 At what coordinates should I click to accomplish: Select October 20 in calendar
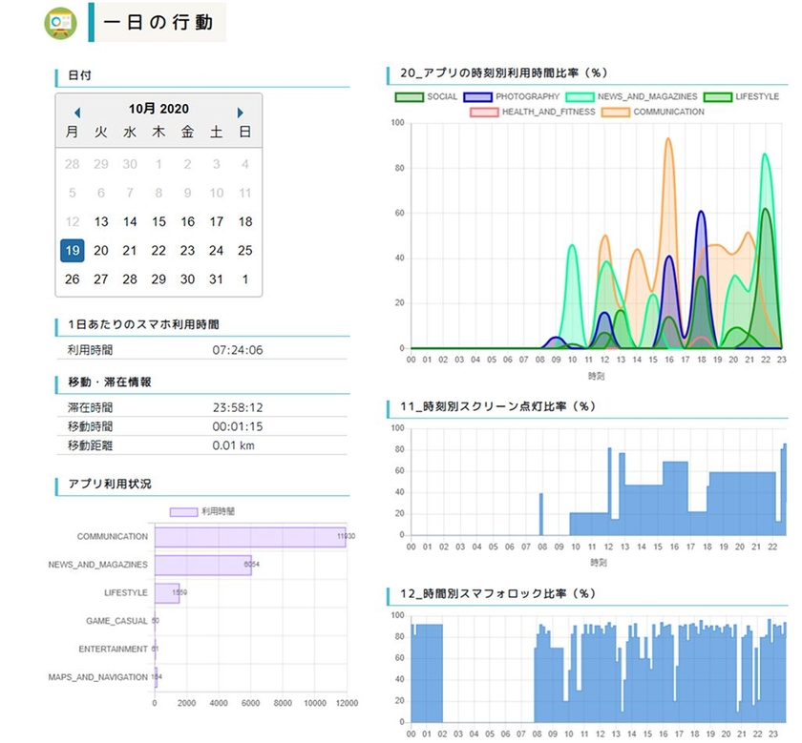(101, 251)
